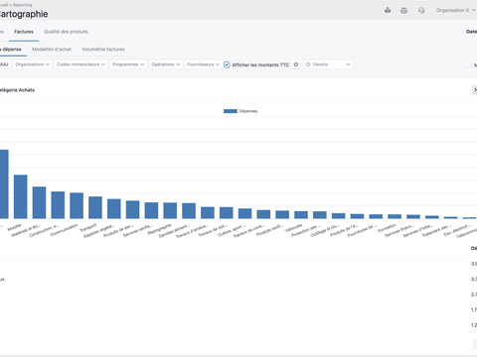This screenshot has width=477, height=357.
Task: Click the Mobilier bar in the chart
Action: (20, 196)
